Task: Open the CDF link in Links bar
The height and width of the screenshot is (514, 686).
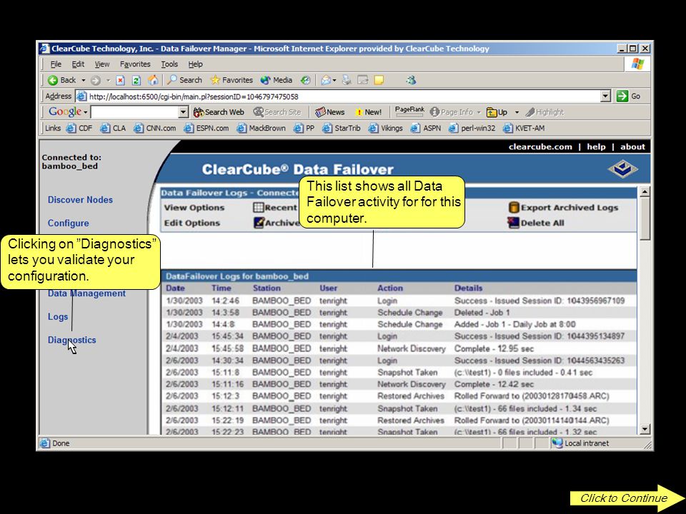Action: pos(79,128)
